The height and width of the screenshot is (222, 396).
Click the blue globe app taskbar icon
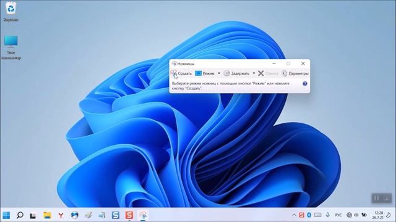(74, 215)
